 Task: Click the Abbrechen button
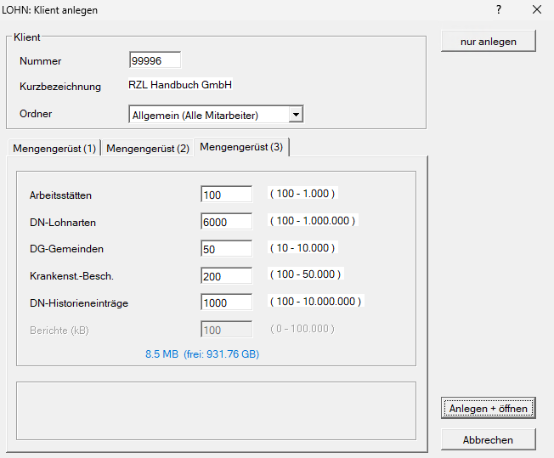click(488, 439)
